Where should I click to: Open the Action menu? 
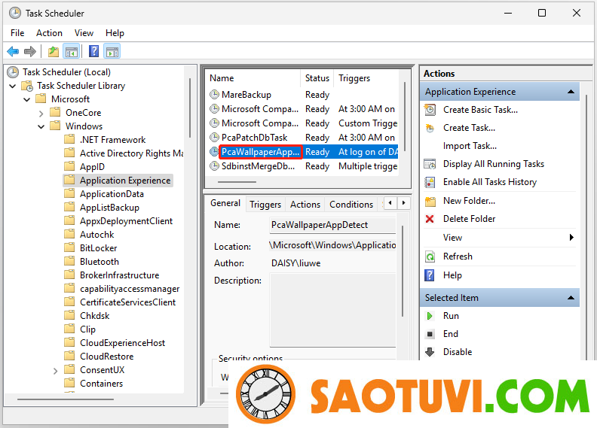pyautogui.click(x=49, y=33)
